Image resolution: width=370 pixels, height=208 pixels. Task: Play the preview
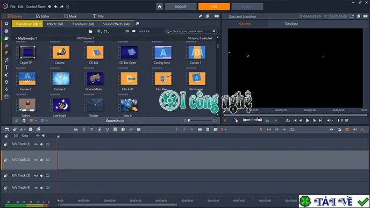(307, 120)
